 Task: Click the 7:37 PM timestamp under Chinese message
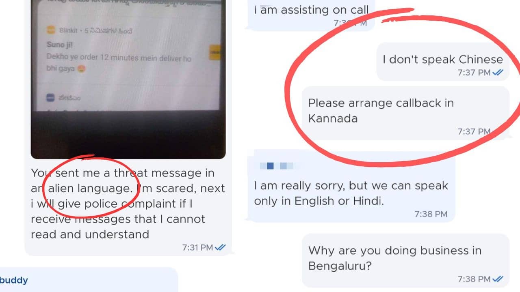474,73
